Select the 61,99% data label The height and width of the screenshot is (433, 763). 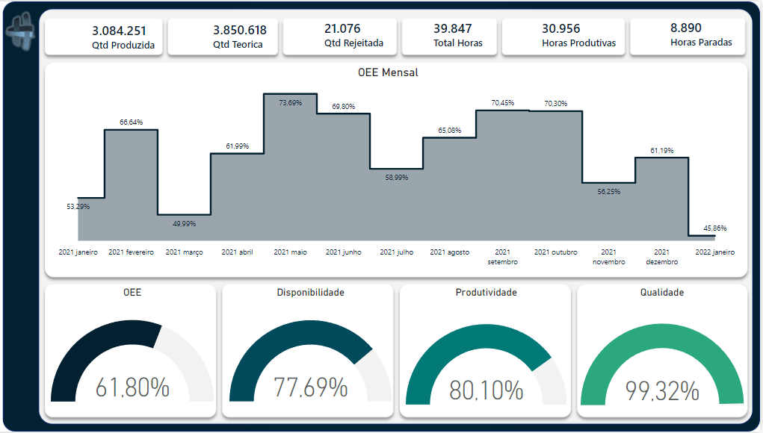pos(238,146)
